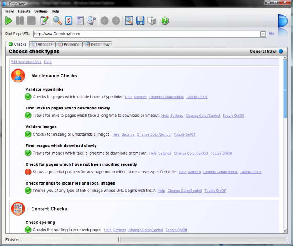Click the Add new check type link
This screenshot has width=293, height=246.
click(26, 61)
